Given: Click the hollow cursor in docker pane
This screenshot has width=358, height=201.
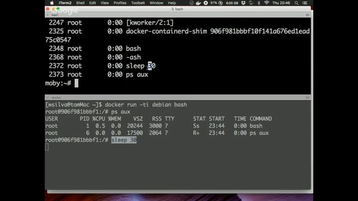Looking at the screenshot, I should click(x=47, y=147).
